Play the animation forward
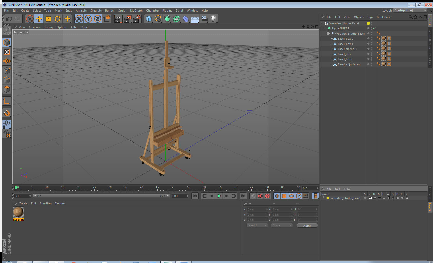Screen dimensions: 433x263 (x=219, y=196)
